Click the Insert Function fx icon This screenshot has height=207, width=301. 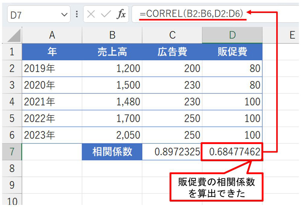pos(121,14)
